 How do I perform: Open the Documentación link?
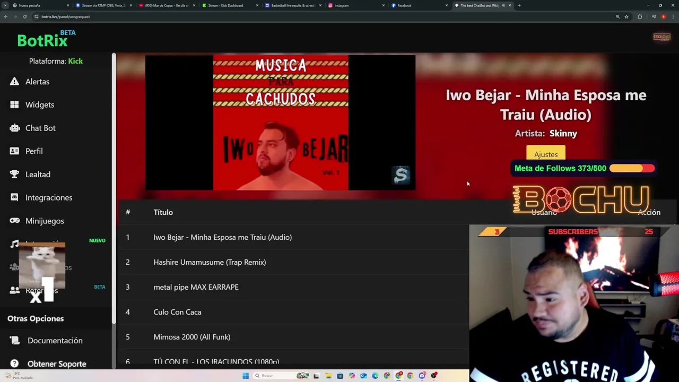point(55,341)
